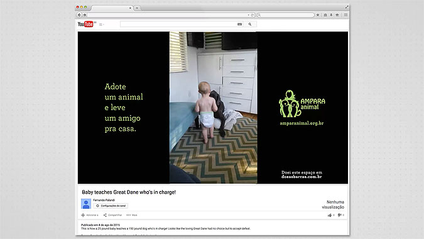Open the on-screen keyboard icon in search

pos(239,25)
